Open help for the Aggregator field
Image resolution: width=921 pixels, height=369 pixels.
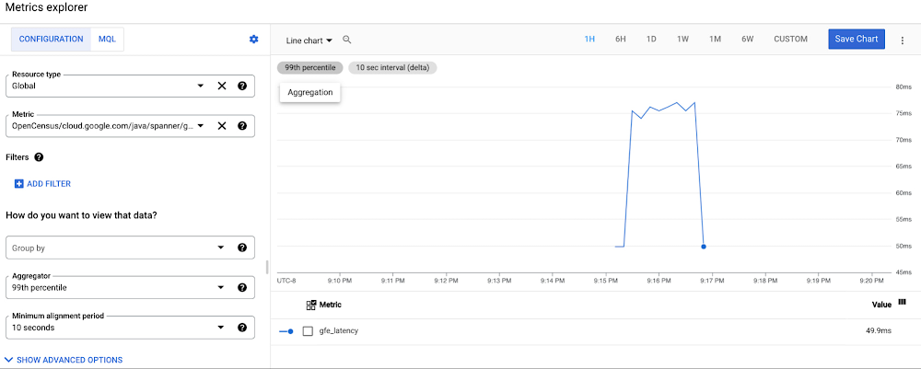point(242,287)
